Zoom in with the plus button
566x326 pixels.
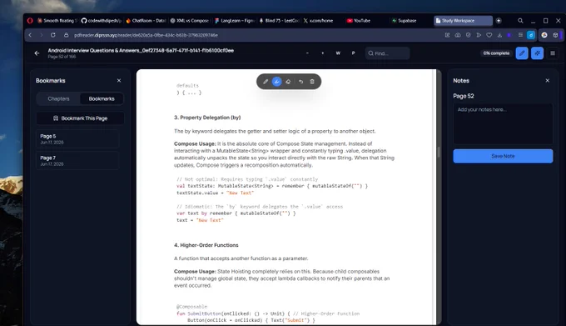(322, 53)
